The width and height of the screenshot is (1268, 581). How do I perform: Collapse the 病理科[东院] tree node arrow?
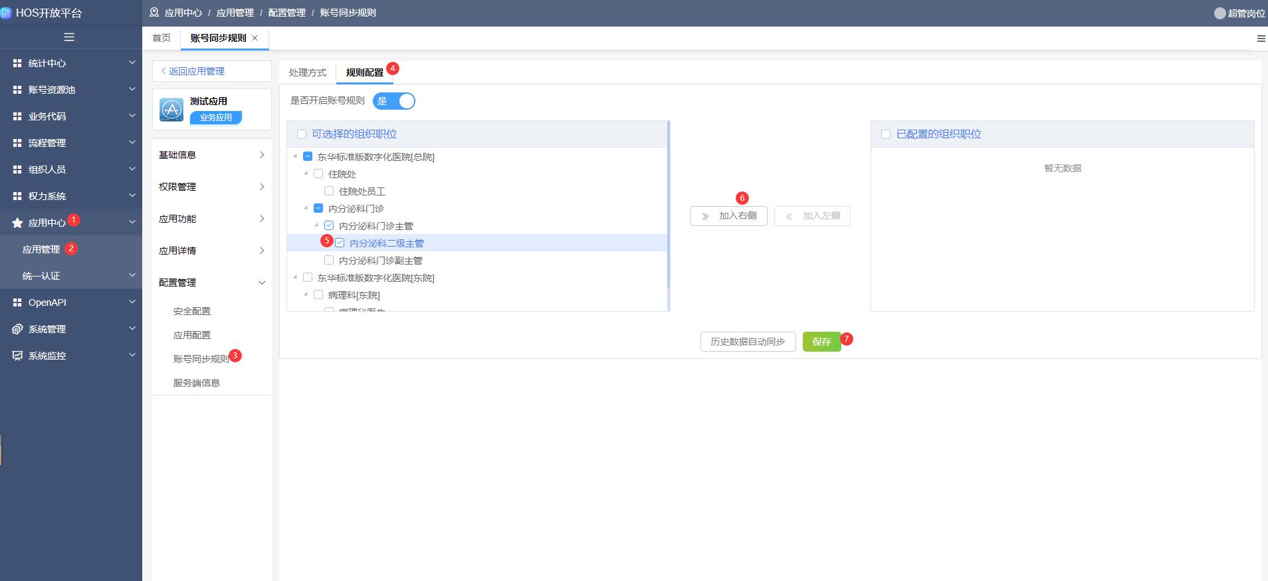tap(306, 294)
